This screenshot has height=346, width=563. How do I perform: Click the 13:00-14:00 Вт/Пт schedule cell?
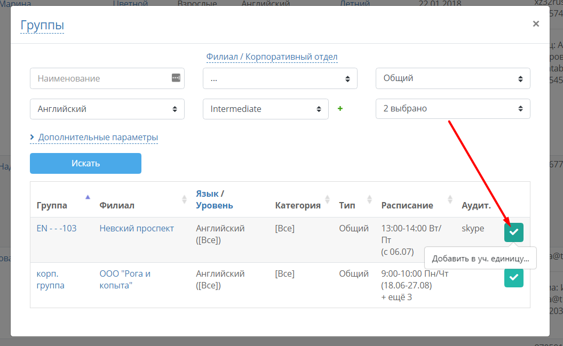click(411, 240)
